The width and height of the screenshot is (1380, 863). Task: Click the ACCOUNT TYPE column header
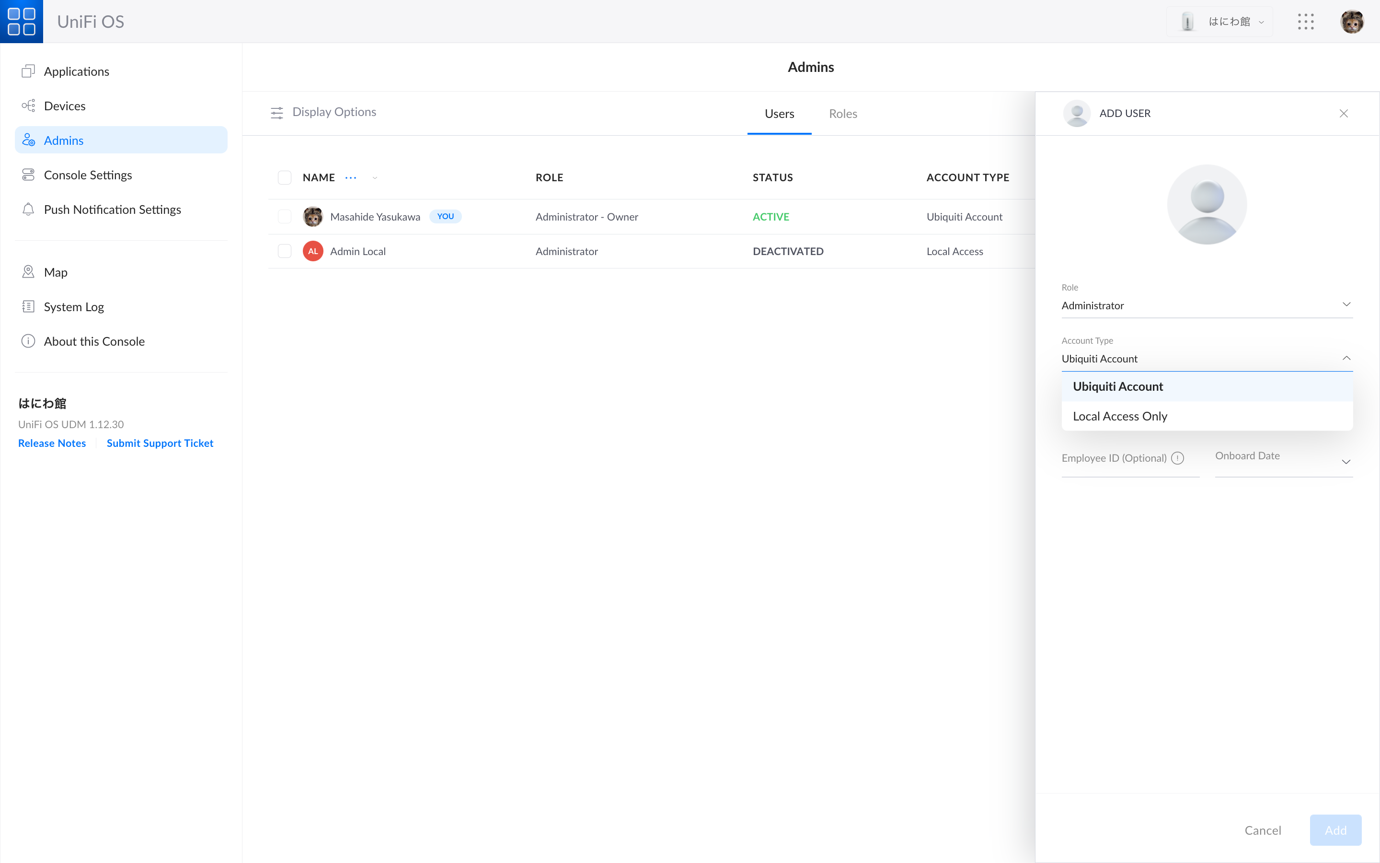click(x=968, y=177)
